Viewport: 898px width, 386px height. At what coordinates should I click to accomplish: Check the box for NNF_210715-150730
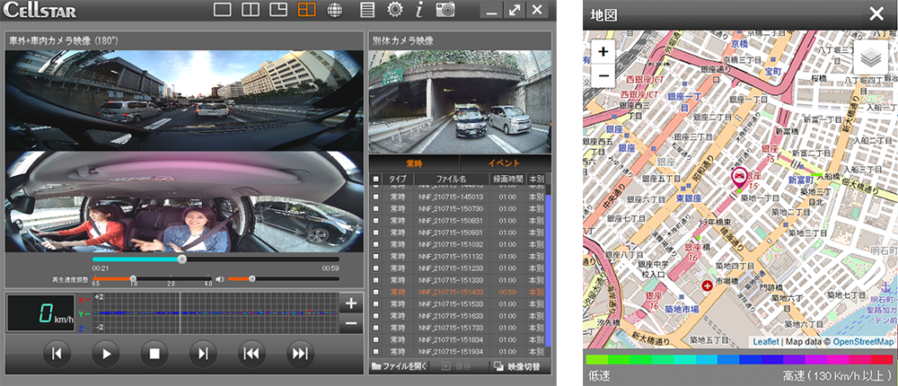tap(375, 208)
